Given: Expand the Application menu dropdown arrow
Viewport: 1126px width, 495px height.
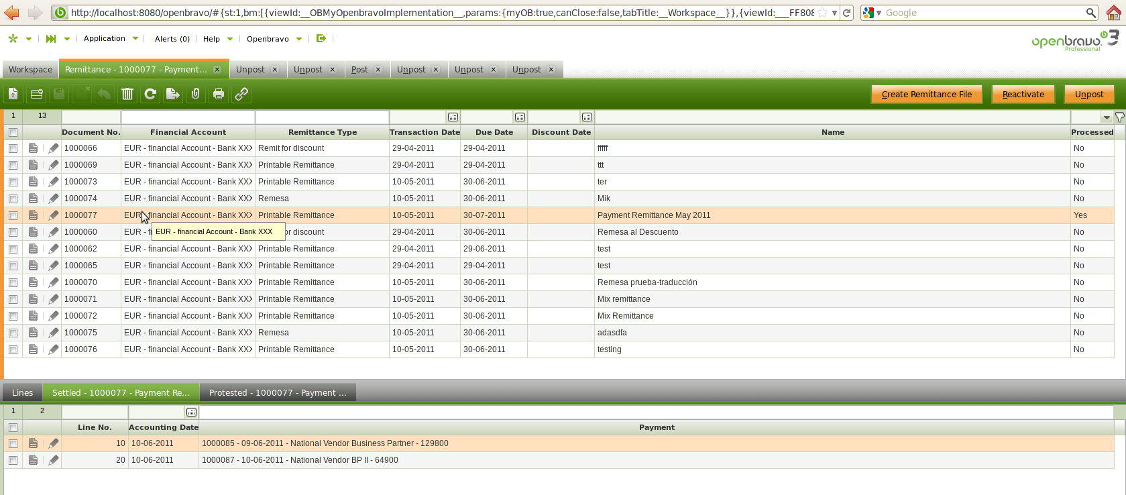Looking at the screenshot, I should point(135,39).
